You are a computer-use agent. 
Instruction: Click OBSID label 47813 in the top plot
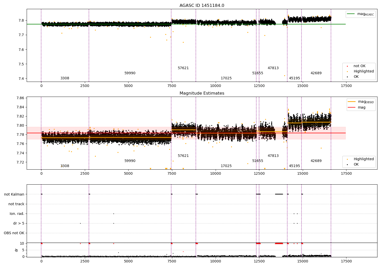273,68
